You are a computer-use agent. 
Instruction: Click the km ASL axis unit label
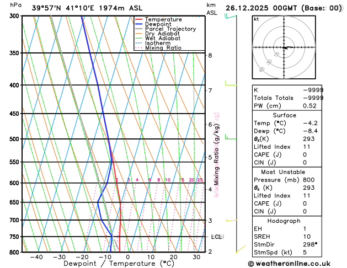click(x=212, y=9)
